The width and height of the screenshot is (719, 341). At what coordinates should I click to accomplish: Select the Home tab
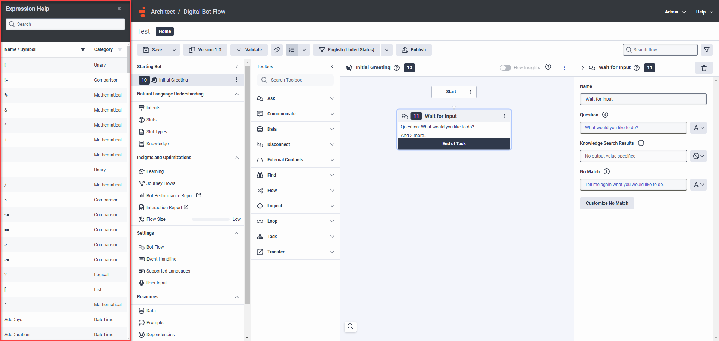(164, 31)
